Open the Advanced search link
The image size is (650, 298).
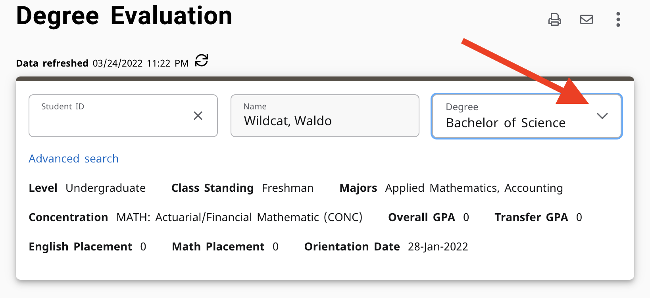pyautogui.click(x=73, y=159)
